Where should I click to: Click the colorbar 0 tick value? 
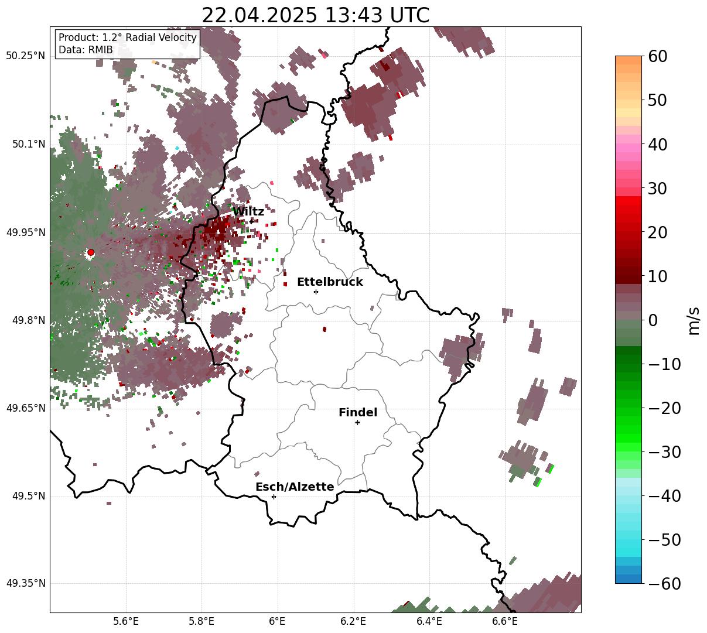click(x=653, y=320)
